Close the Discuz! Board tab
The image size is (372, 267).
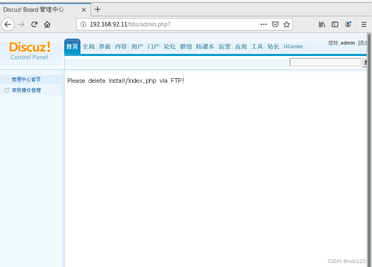83,10
